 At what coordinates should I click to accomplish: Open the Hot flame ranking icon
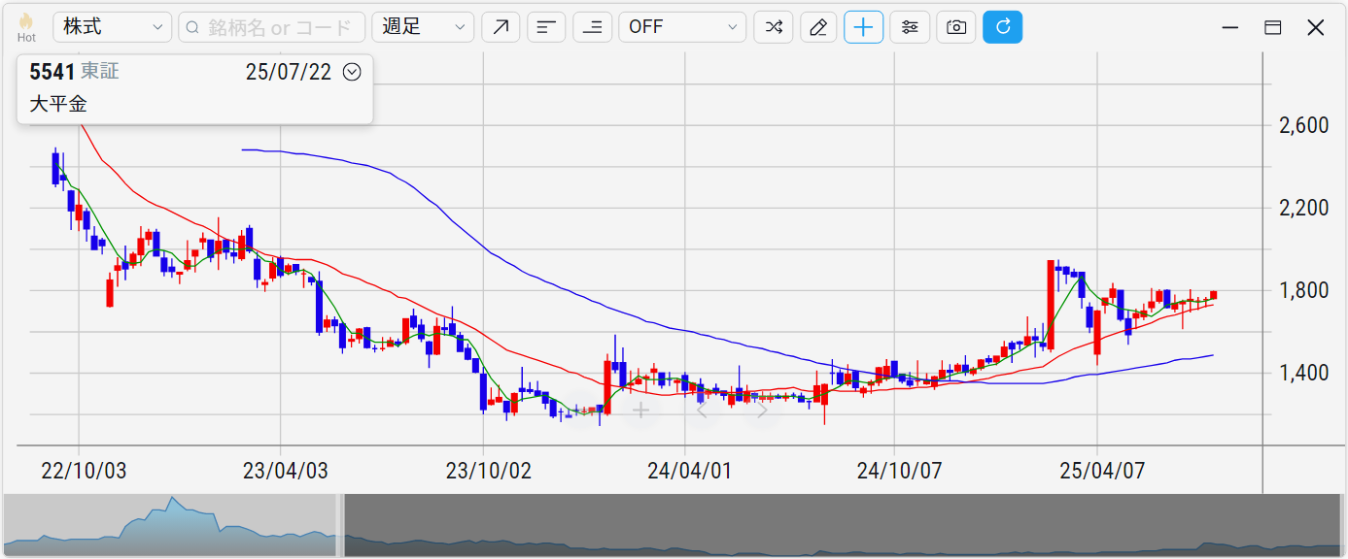pyautogui.click(x=26, y=26)
